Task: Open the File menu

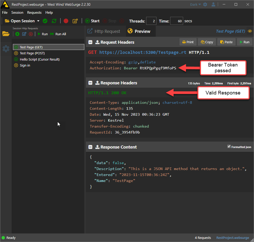Action: point(5,12)
